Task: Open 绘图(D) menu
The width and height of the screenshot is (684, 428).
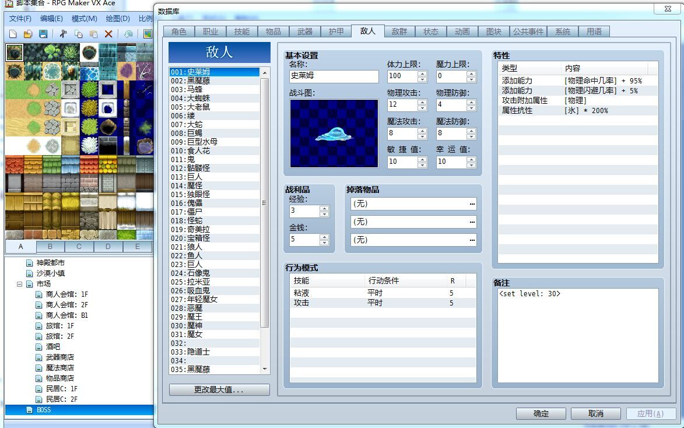Action: 118,19
